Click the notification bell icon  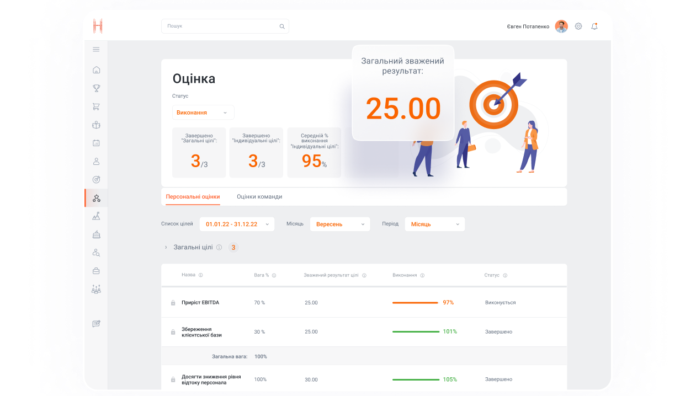(x=594, y=26)
